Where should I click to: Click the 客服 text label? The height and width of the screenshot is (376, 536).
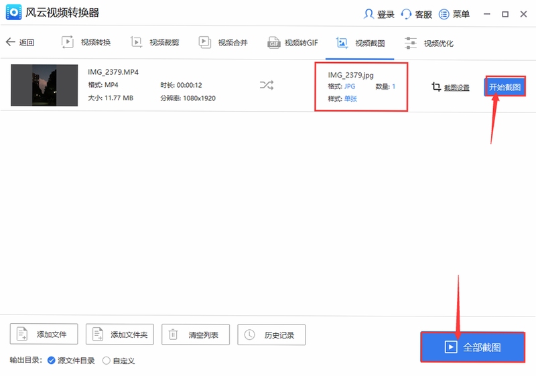423,14
